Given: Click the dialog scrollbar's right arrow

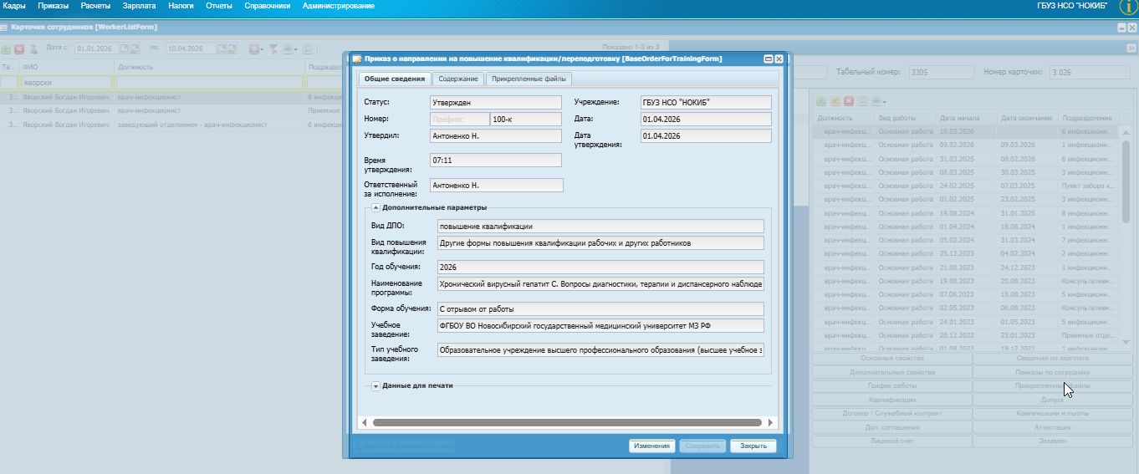Looking at the screenshot, I should (x=773, y=422).
